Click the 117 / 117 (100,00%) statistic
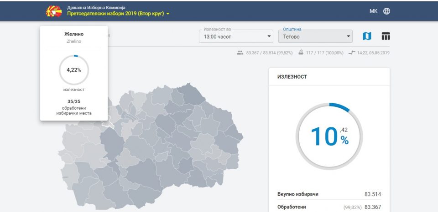Image resolution: width=438 pixels, height=212 pixels. [x=324, y=53]
